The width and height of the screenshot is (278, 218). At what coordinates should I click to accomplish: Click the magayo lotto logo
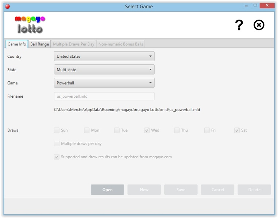(x=30, y=25)
